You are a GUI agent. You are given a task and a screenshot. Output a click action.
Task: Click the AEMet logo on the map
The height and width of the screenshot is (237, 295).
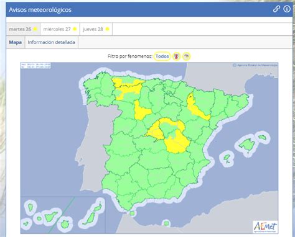(x=266, y=227)
